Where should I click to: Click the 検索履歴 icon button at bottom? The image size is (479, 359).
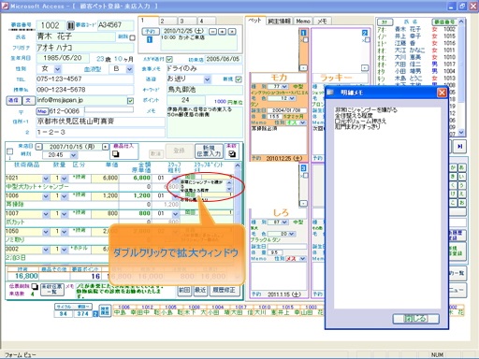coord(105,310)
